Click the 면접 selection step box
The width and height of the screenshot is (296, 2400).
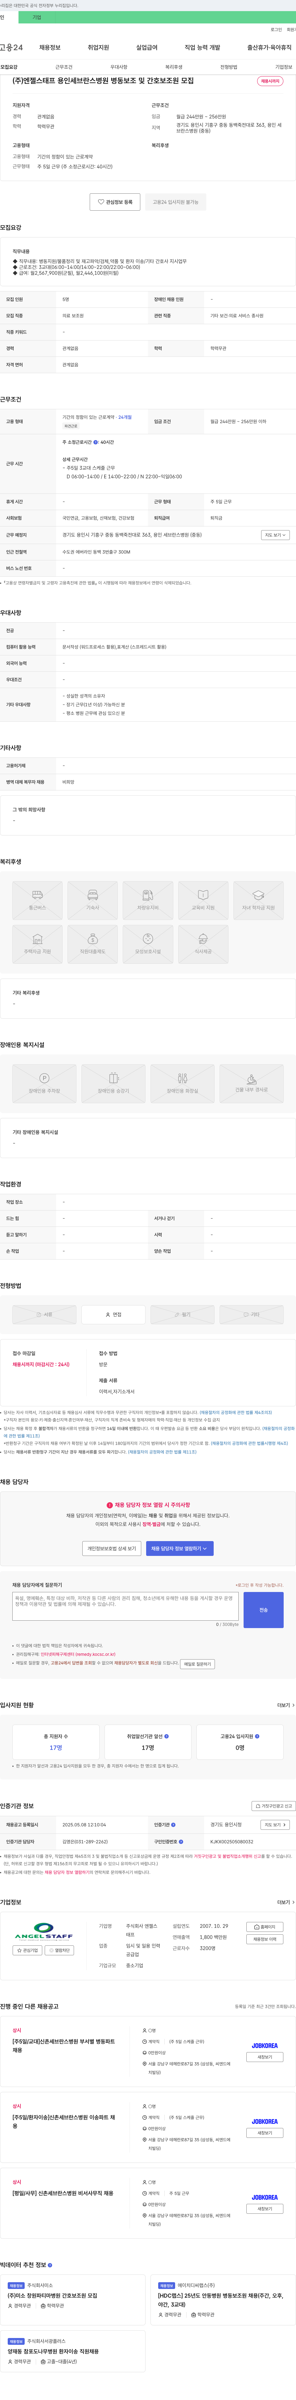tap(113, 1315)
